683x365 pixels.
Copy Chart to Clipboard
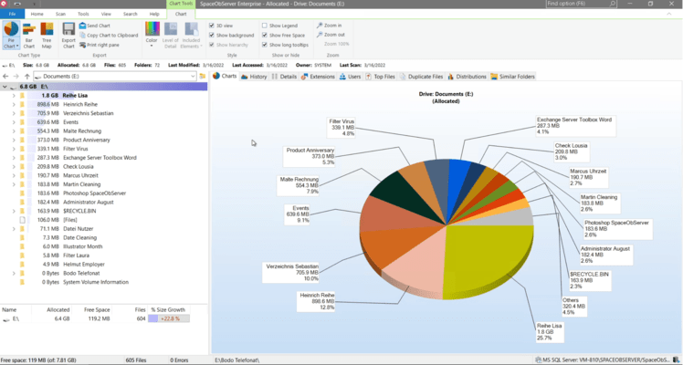coord(110,35)
